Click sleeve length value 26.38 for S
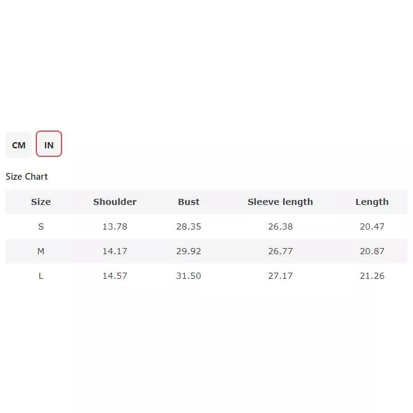413x413 pixels. click(280, 227)
